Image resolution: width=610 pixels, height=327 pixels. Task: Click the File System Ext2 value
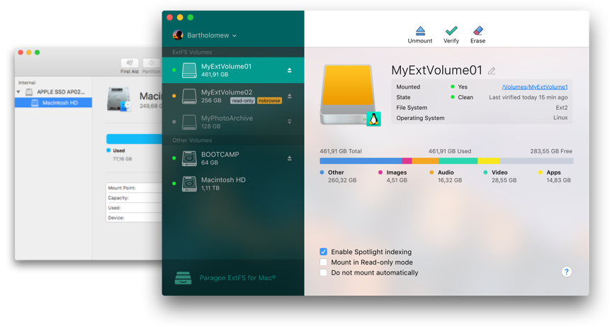point(561,107)
